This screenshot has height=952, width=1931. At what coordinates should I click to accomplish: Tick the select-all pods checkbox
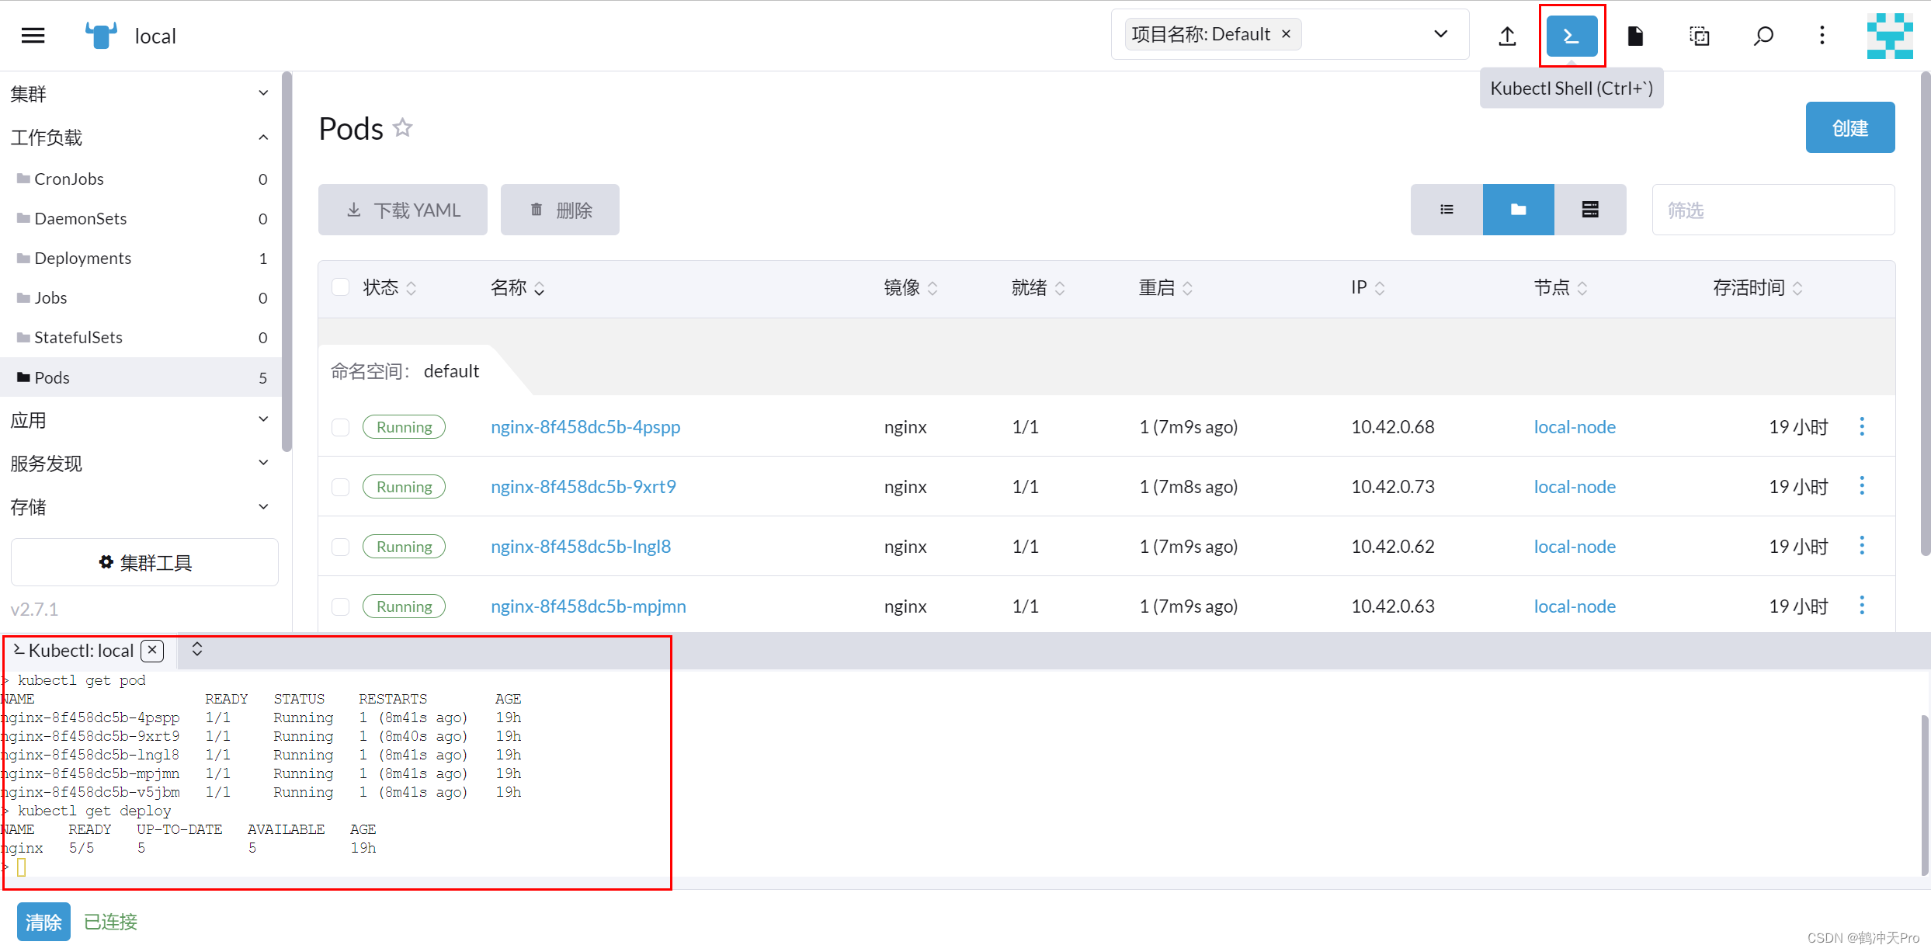[x=340, y=287]
